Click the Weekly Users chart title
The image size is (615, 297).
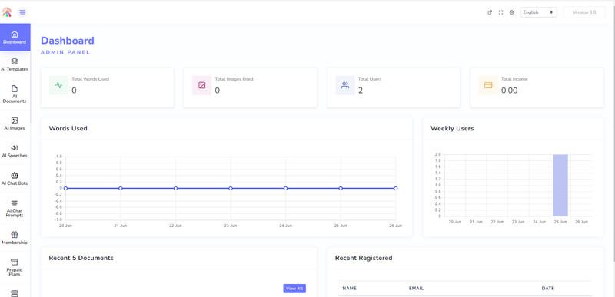pyautogui.click(x=452, y=128)
